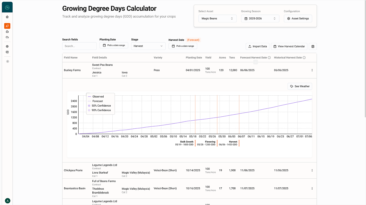Open the three-dot menu on the Buckey Farms row
The height and width of the screenshot is (205, 366).
[312, 70]
